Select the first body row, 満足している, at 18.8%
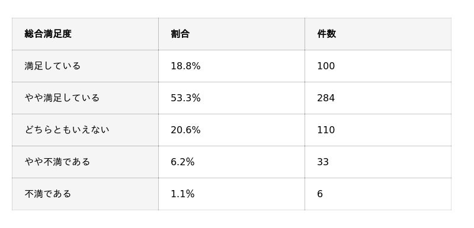Viewport: 474px width, 228px height. [x=232, y=66]
